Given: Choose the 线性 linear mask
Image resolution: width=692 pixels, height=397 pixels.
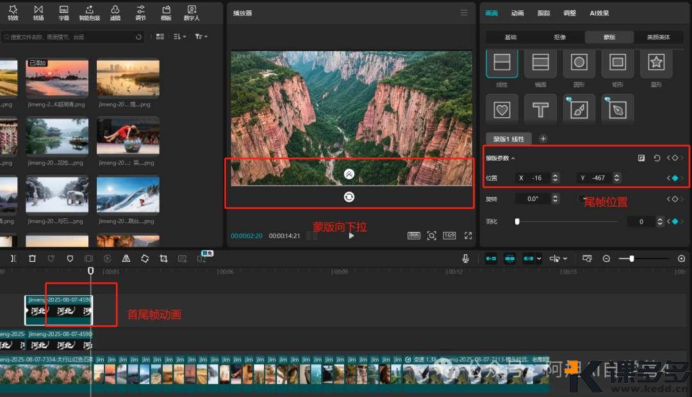Looking at the screenshot, I should (502, 63).
